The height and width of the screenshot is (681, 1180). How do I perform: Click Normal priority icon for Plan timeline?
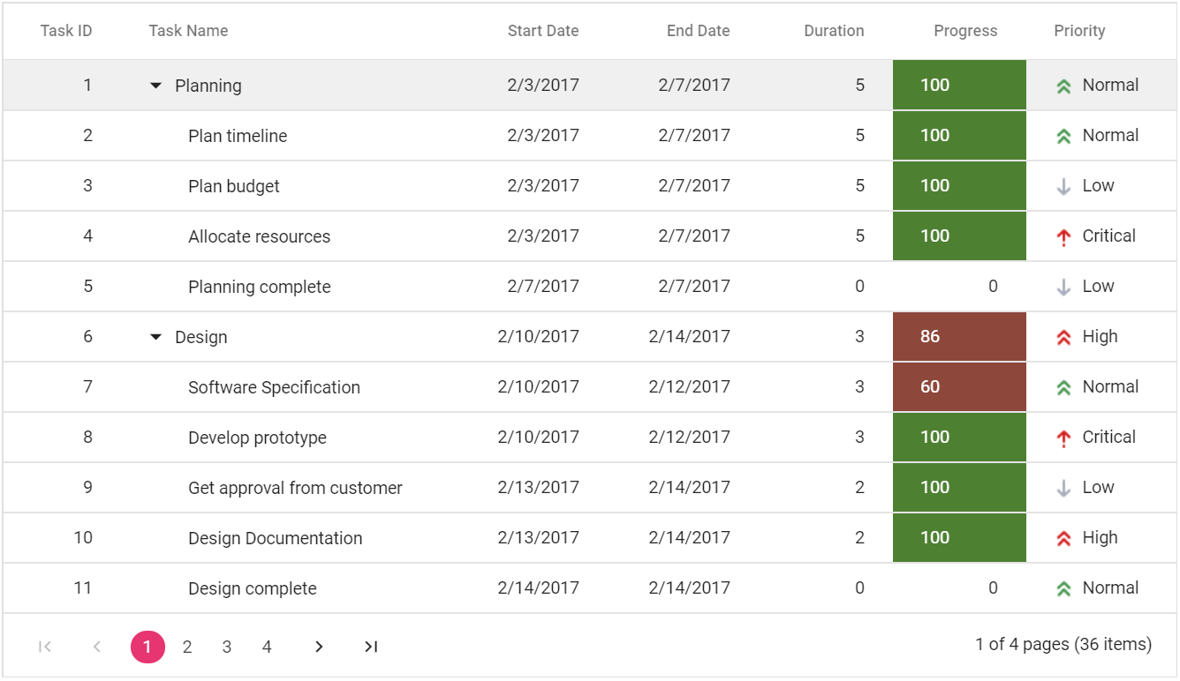click(x=1063, y=136)
